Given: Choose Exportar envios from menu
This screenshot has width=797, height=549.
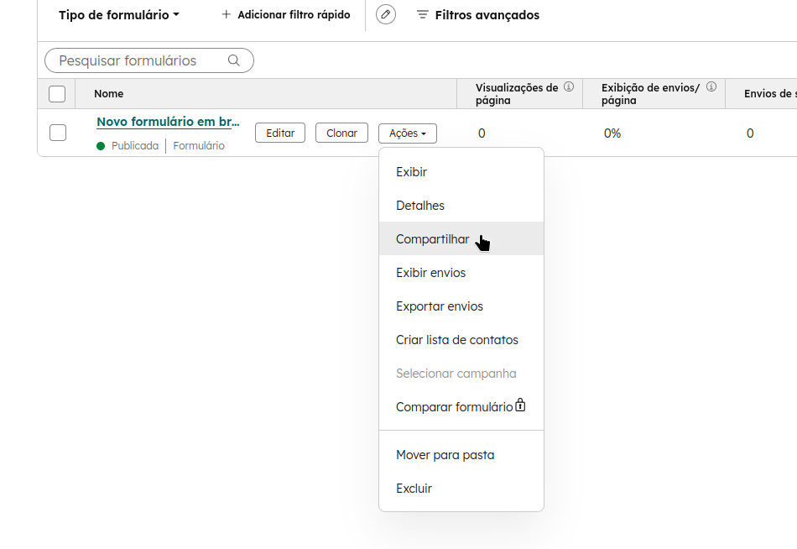Looking at the screenshot, I should coord(440,306).
